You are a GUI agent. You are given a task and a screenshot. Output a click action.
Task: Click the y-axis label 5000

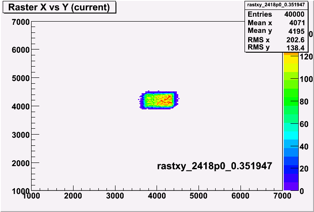[21, 78]
